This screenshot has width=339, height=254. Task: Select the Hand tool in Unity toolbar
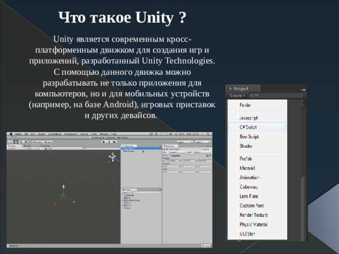click(x=11, y=142)
